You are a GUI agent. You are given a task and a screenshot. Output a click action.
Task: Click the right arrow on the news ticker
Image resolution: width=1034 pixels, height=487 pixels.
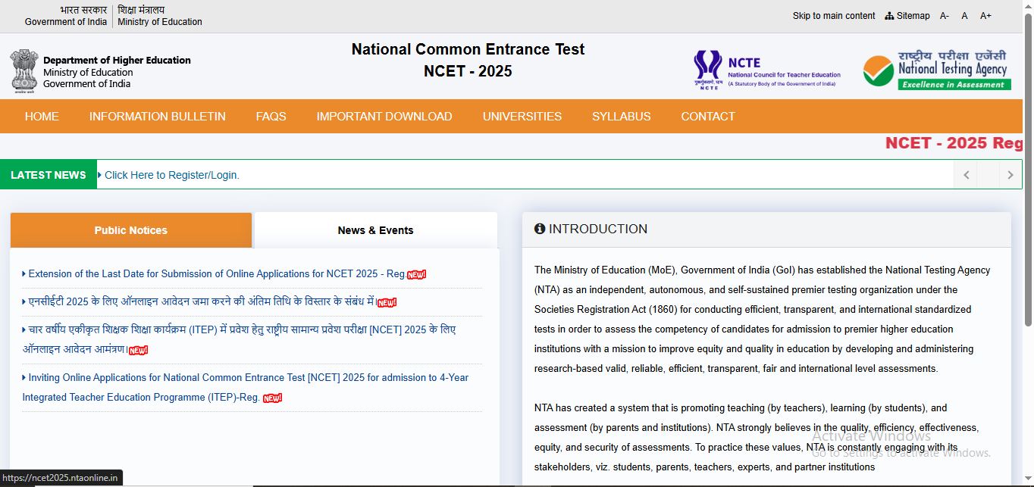1010,174
